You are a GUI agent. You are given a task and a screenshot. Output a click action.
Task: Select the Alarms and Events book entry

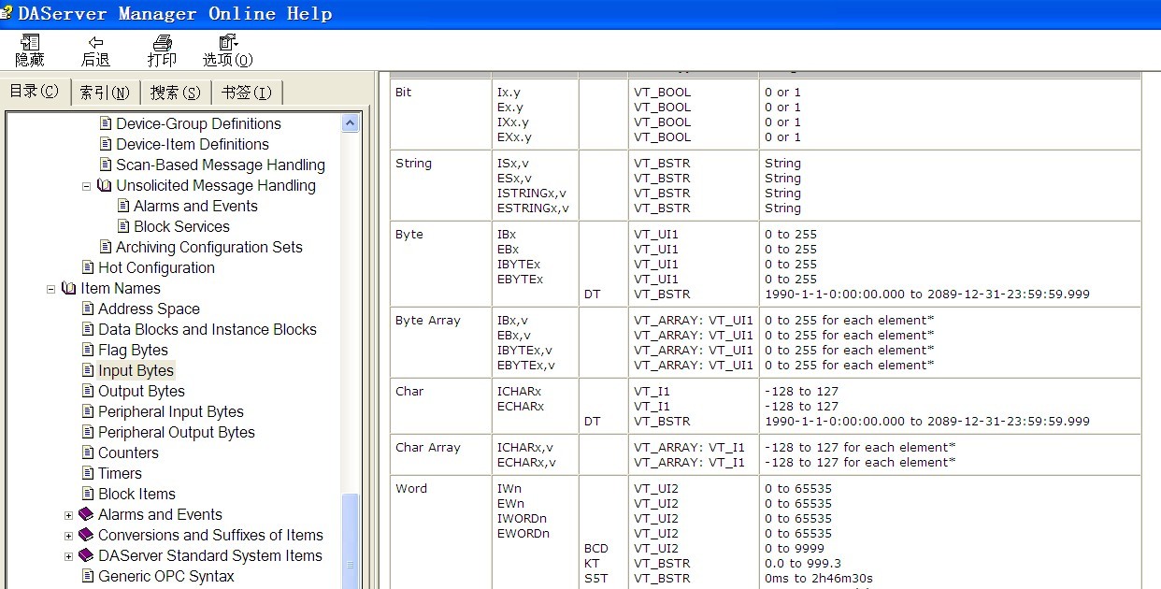pyautogui.click(x=160, y=514)
